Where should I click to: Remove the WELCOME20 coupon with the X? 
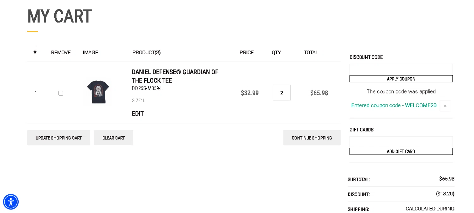445,106
